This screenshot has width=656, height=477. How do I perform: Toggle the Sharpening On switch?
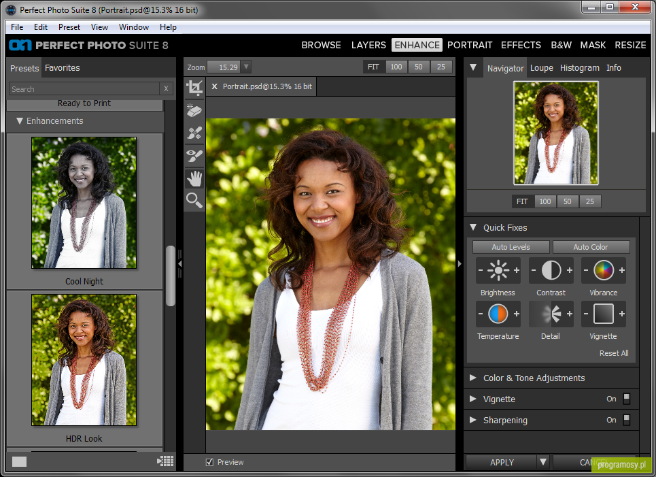pos(626,420)
